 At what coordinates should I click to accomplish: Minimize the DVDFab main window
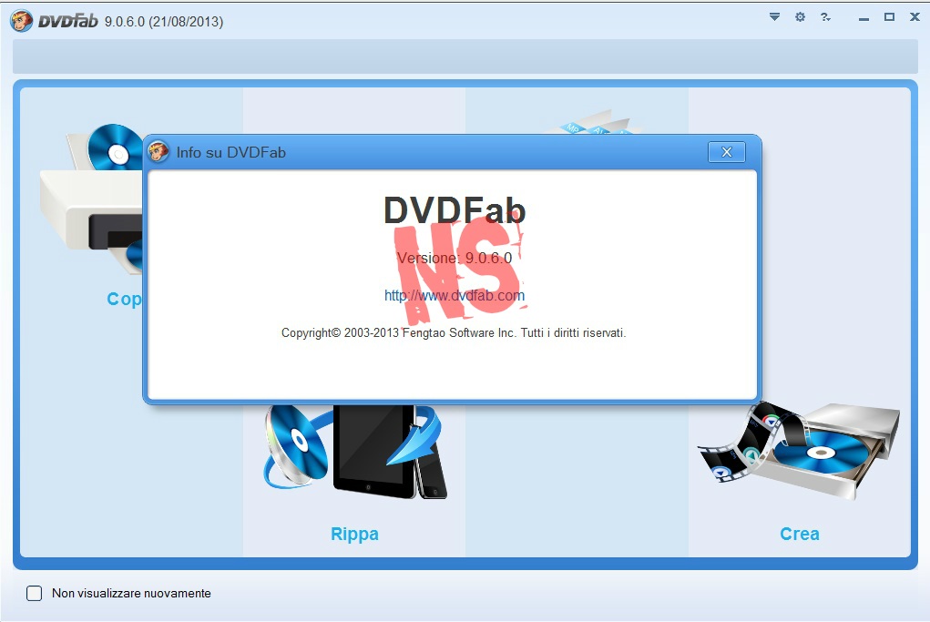[864, 18]
